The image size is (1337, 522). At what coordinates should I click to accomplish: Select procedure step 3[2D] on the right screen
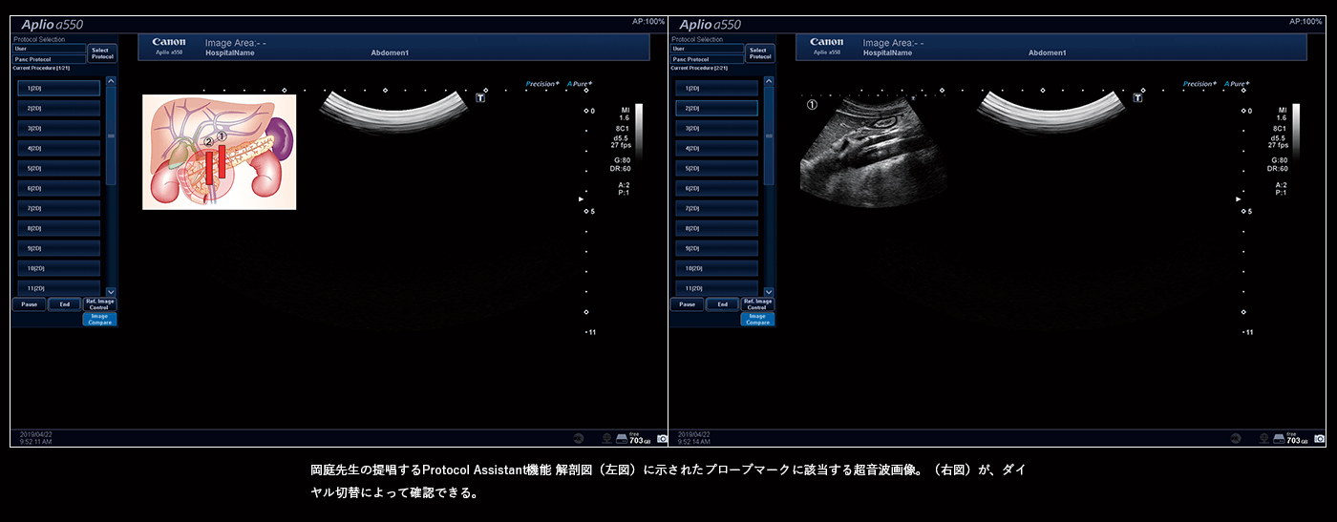(716, 128)
